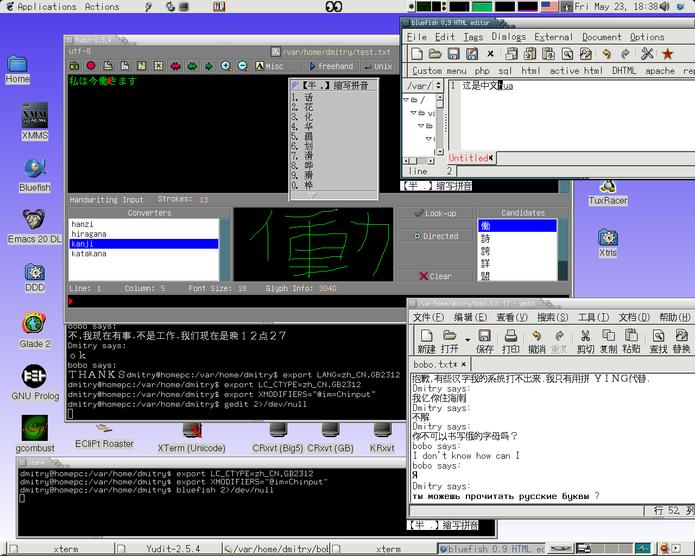Image resolution: width=695 pixels, height=556 pixels.
Task: Click the Bluefish save (floppy disk) icon
Action: coord(454,54)
